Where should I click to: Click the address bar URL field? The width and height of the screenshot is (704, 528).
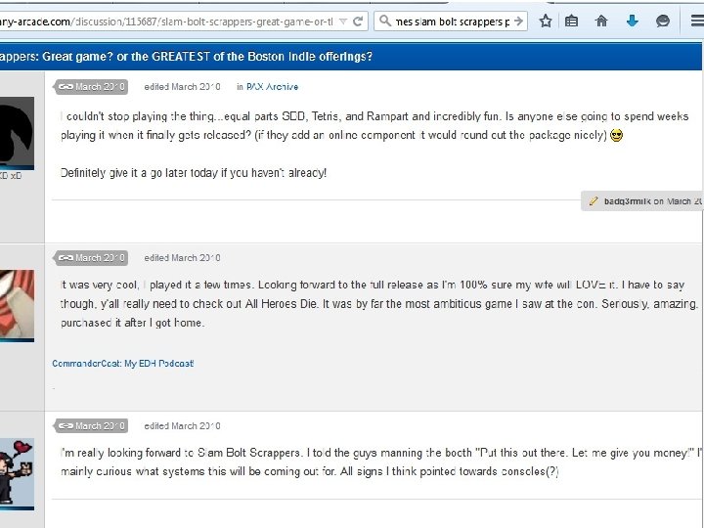(168, 22)
